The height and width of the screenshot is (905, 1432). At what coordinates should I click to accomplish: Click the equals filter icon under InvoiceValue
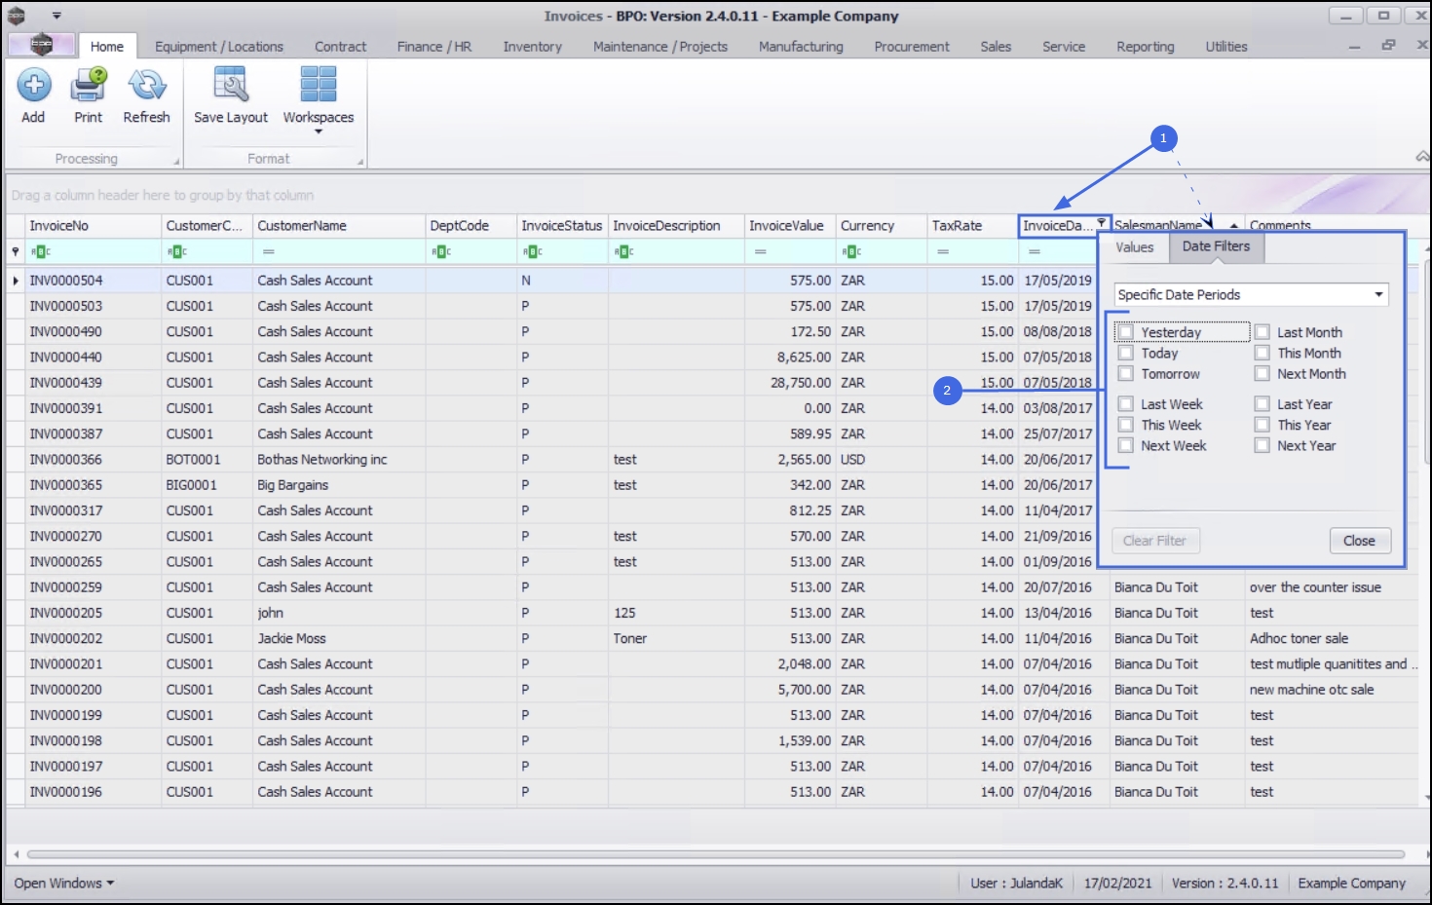pos(760,251)
